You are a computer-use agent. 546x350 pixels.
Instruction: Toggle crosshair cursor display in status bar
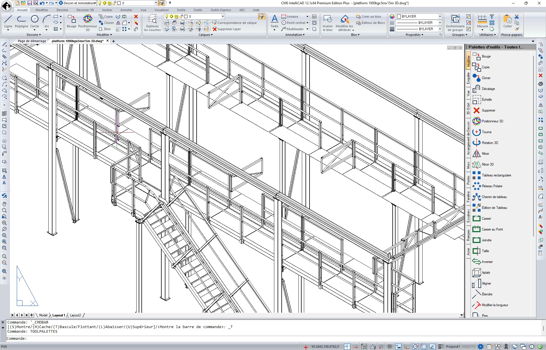[x=347, y=347]
